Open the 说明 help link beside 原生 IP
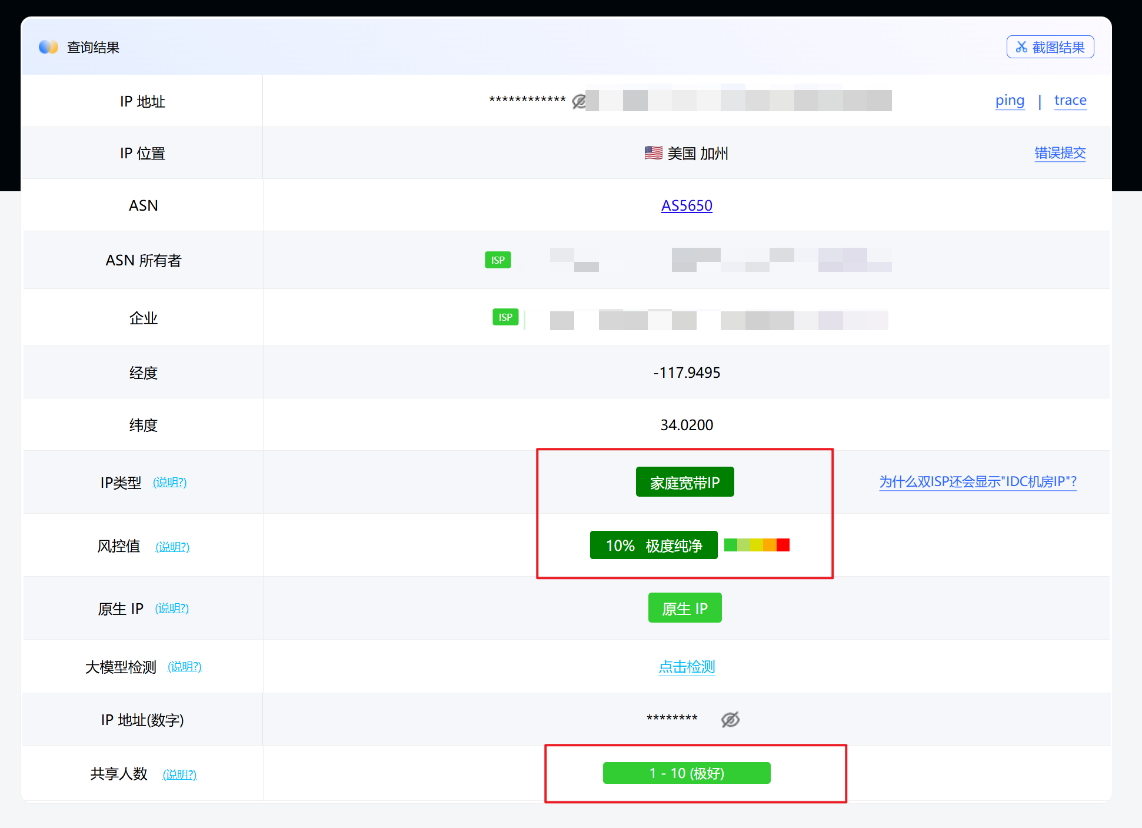Screen dimensions: 1142x828 point(172,608)
